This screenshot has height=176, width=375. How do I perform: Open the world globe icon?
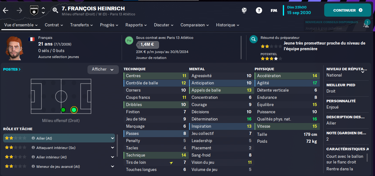coord(244,10)
